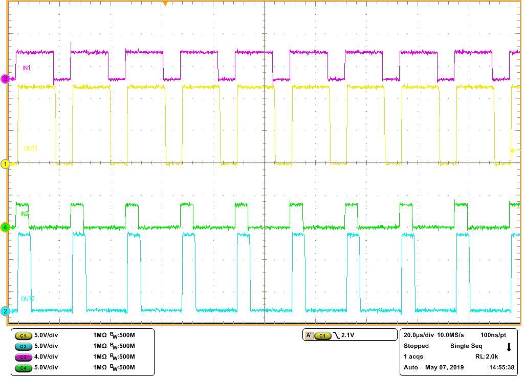Image resolution: width=524 pixels, height=377 pixels.
Task: Click the Stopped acquisition status
Action: point(416,346)
